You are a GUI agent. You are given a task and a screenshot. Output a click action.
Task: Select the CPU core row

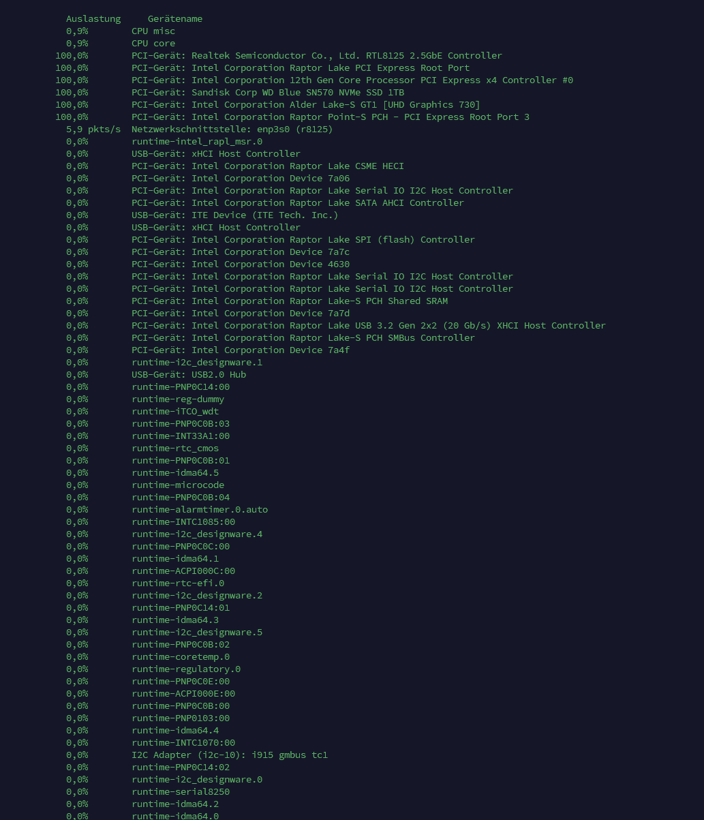pos(121,43)
